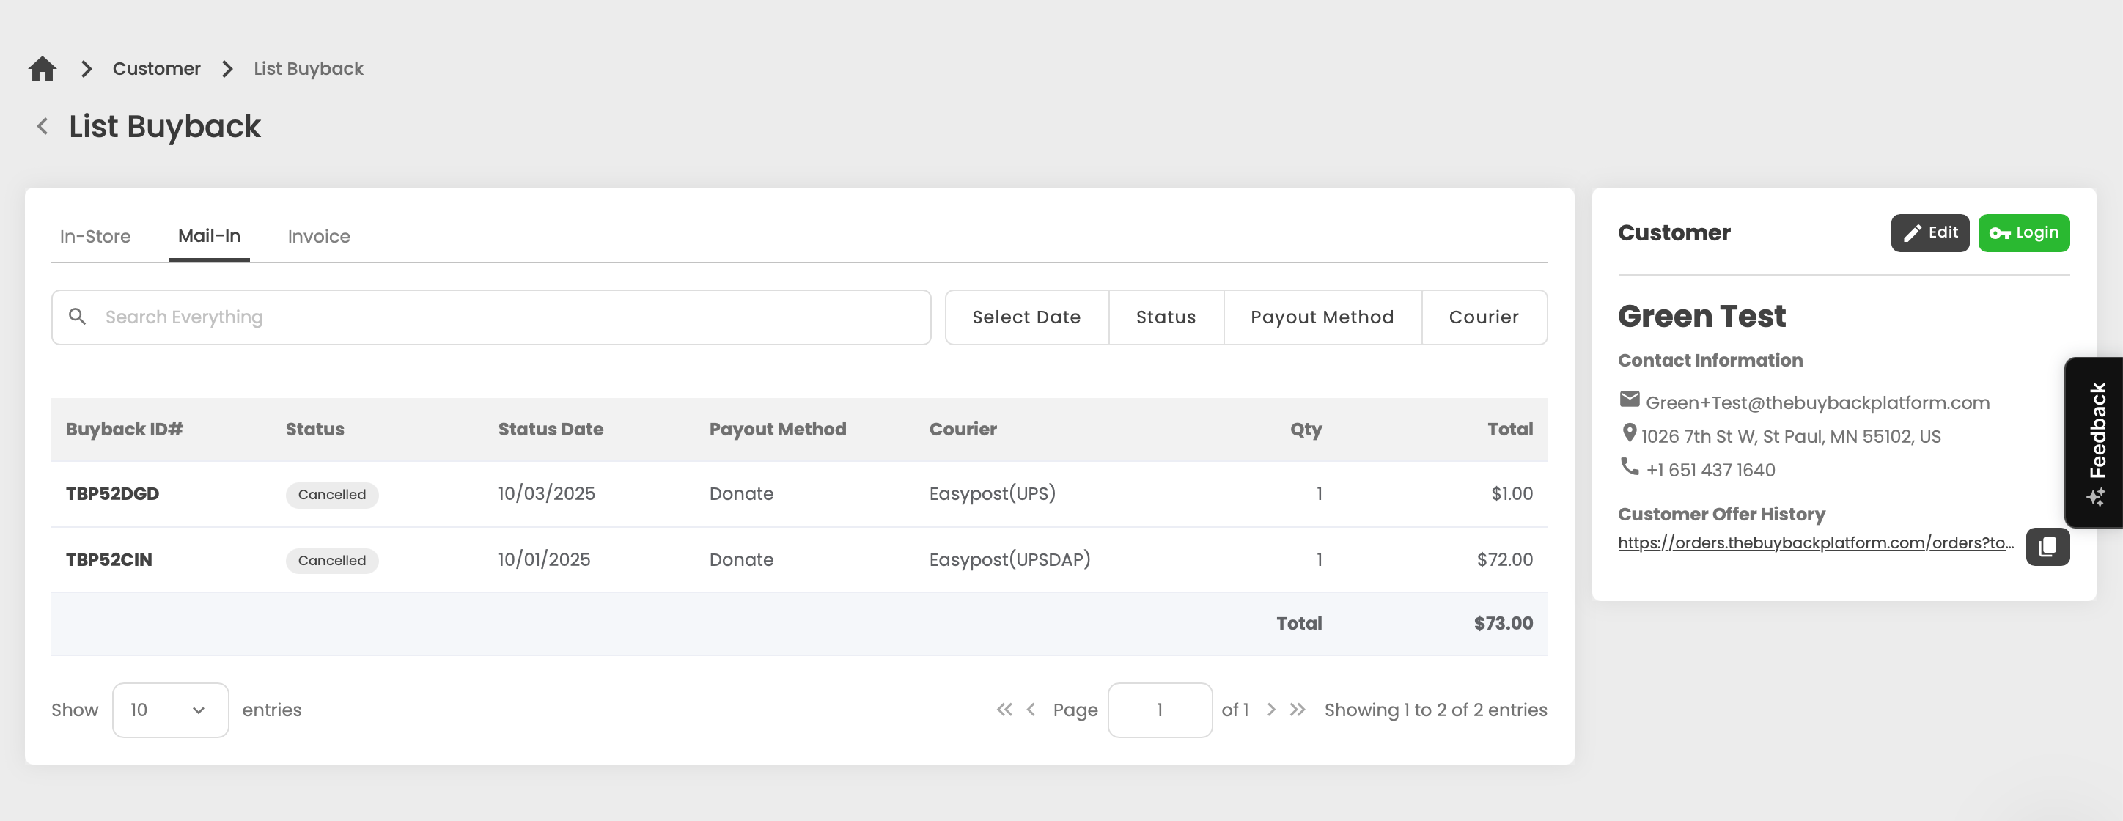Go to next page arrow
Image resolution: width=2123 pixels, height=821 pixels.
click(1271, 710)
